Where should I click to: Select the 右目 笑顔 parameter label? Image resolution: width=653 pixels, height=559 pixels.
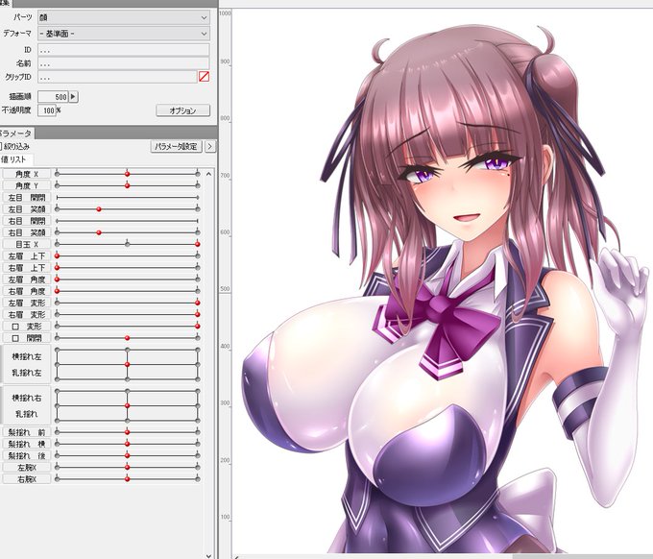tap(27, 232)
